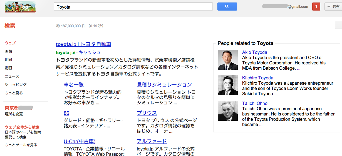
Task: Open the プリウス sitelink
Action: pyautogui.click(x=147, y=113)
